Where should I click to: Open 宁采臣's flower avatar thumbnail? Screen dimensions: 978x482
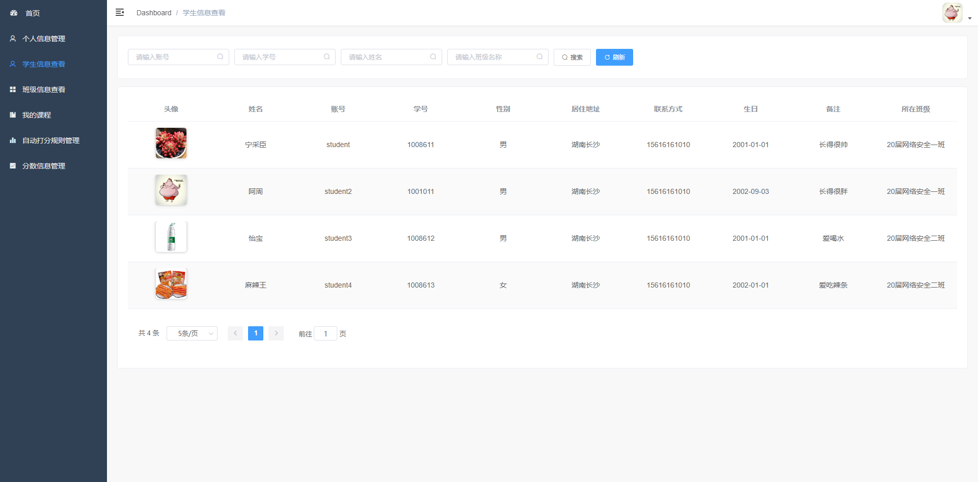pos(171,144)
